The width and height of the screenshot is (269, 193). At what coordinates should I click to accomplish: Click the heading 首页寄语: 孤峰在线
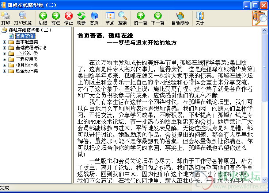tap(105, 36)
